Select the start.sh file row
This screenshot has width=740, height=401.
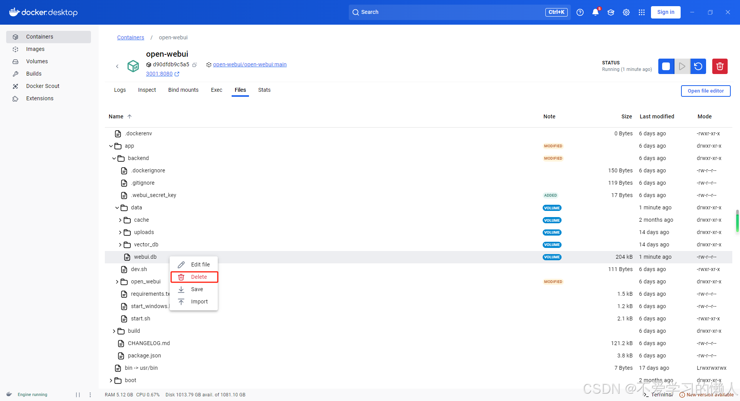[x=419, y=318]
